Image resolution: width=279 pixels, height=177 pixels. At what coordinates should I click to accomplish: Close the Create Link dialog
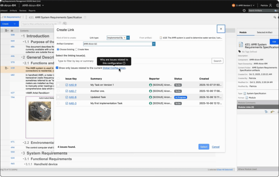click(x=221, y=29)
